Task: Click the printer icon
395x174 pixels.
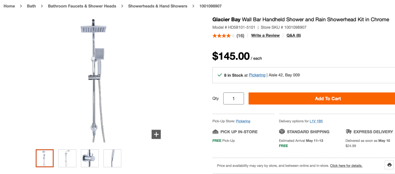Action: [x=389, y=165]
